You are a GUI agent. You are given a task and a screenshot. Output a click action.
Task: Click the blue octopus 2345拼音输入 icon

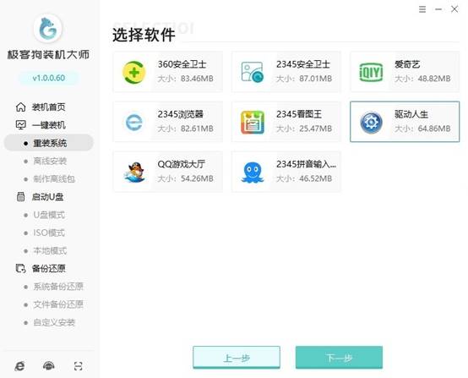253,173
